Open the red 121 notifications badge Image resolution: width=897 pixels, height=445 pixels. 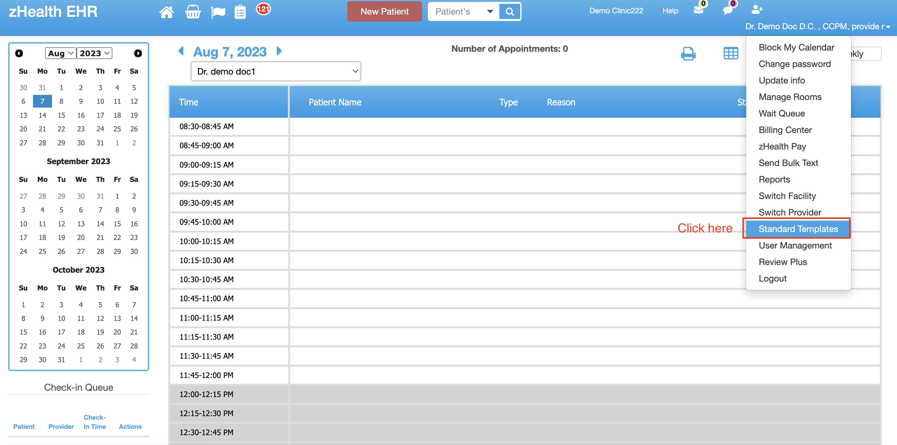coord(263,9)
